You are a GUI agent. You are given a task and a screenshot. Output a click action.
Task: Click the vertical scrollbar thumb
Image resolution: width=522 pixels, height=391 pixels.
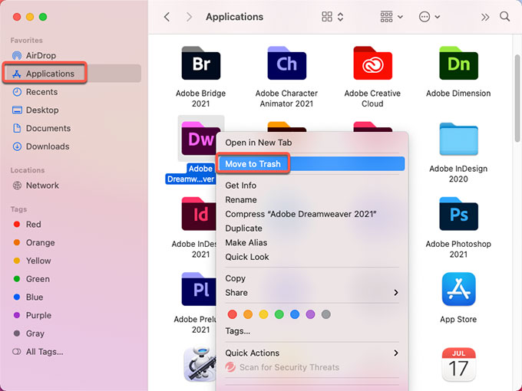click(x=517, y=98)
